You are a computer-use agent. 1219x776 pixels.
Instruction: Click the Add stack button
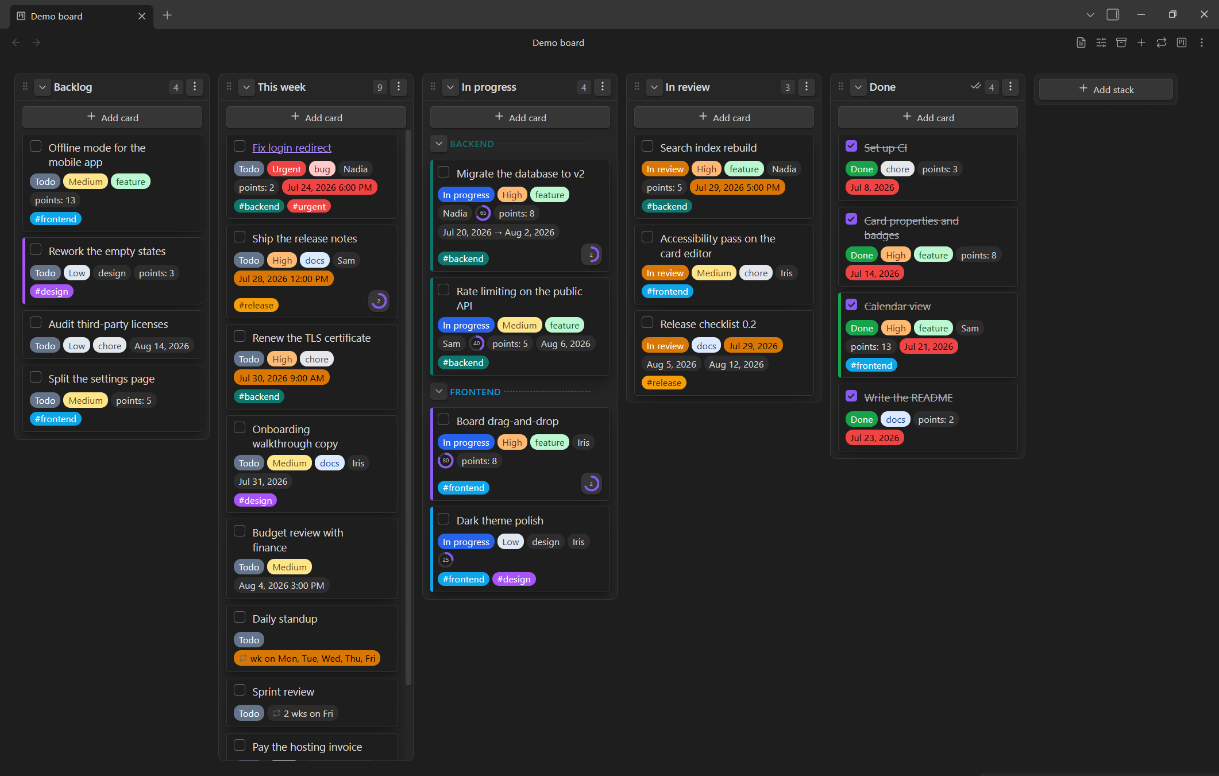pyautogui.click(x=1106, y=89)
